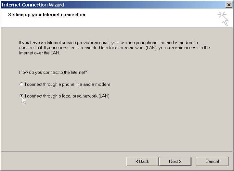
Task: Continue the wizard with the Next button
Action: (x=175, y=161)
